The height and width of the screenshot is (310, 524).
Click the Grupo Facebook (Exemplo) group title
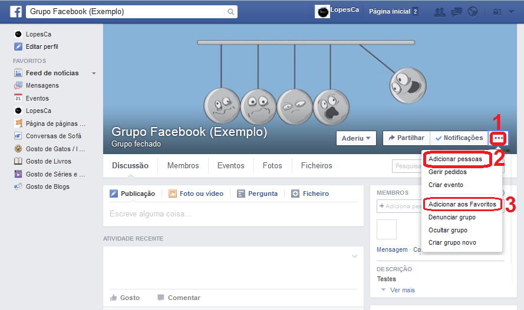tap(189, 132)
